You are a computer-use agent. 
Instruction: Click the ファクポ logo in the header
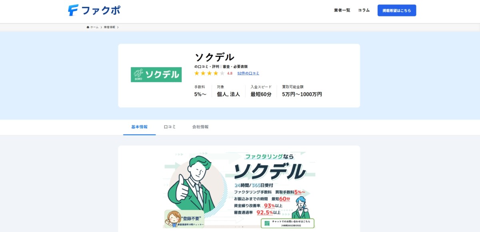[x=94, y=10]
